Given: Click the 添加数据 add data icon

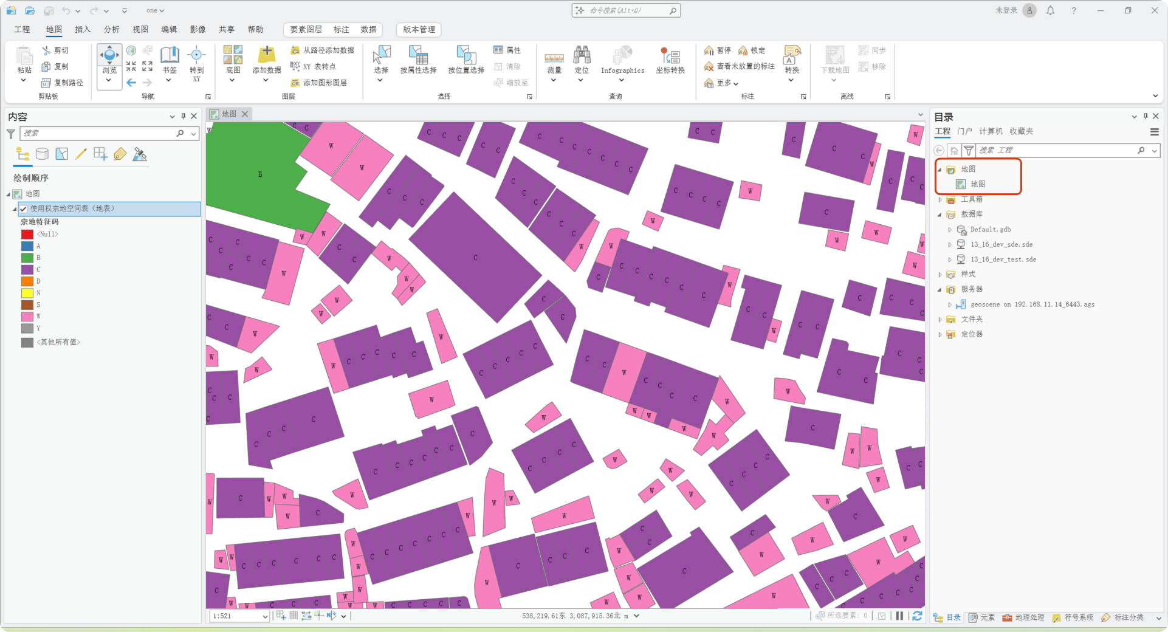Looking at the screenshot, I should pyautogui.click(x=266, y=55).
